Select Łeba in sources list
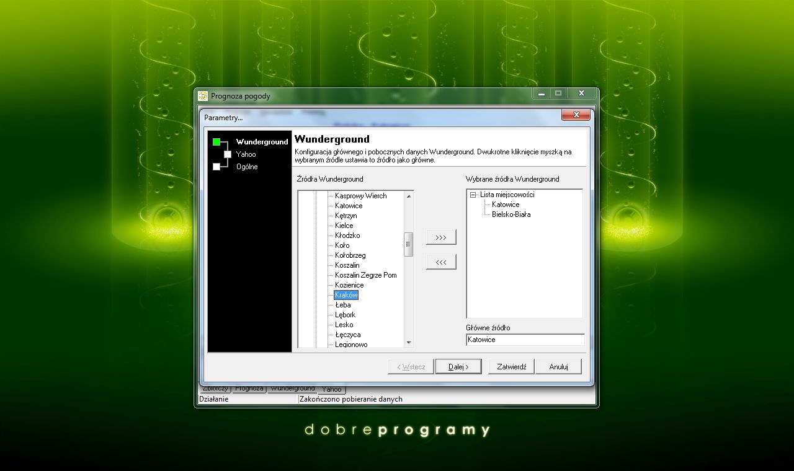The image size is (794, 471). 342,305
